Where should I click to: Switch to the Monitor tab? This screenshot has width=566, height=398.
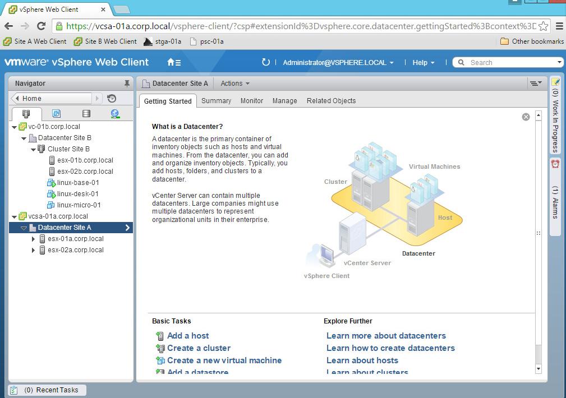[x=252, y=101]
